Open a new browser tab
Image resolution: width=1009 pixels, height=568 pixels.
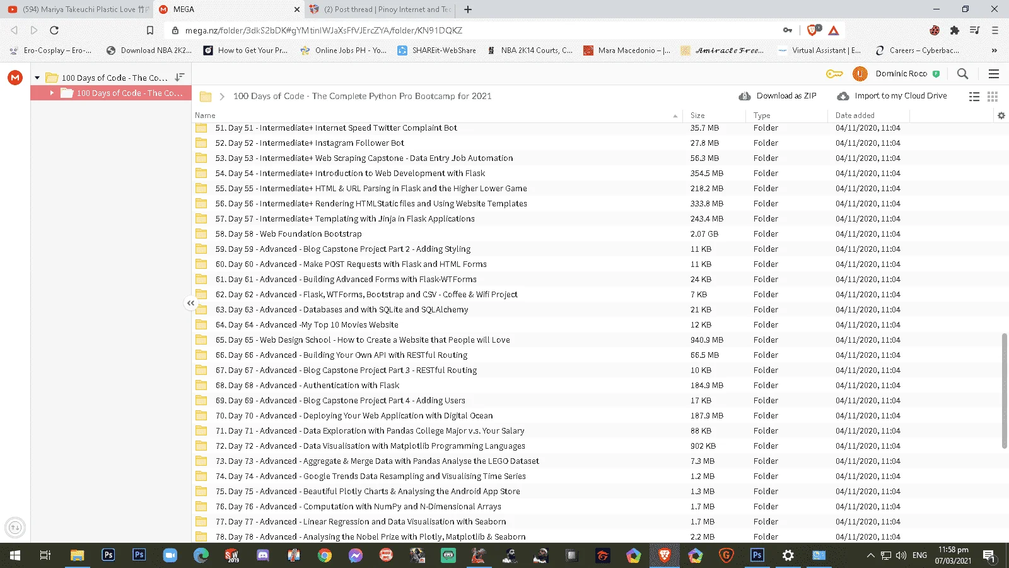point(468,9)
